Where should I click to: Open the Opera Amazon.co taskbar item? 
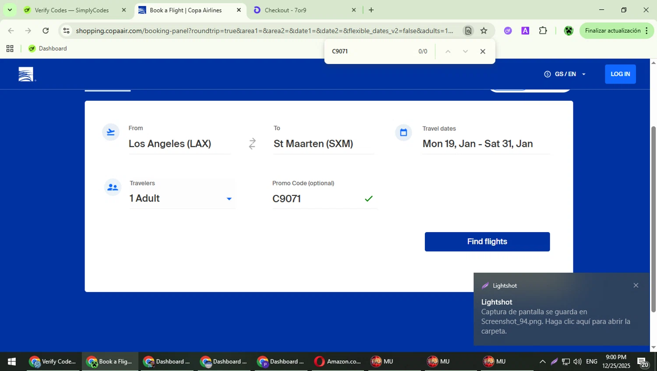[338, 361]
